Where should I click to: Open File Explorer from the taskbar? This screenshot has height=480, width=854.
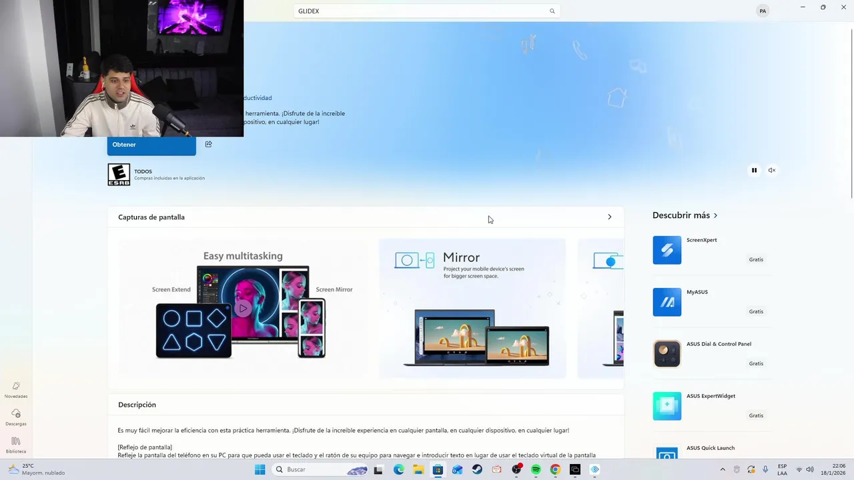(x=418, y=469)
